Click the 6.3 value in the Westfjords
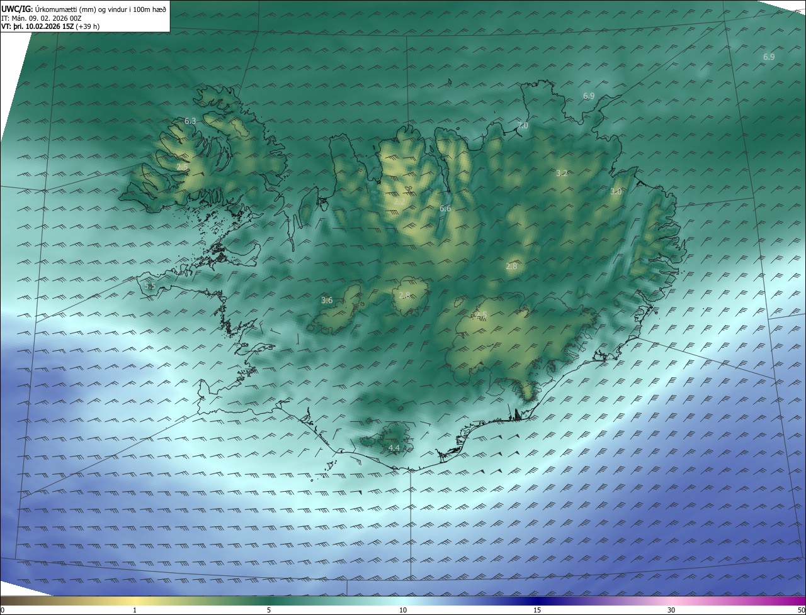Screen dimensions: 806x615 [190, 121]
